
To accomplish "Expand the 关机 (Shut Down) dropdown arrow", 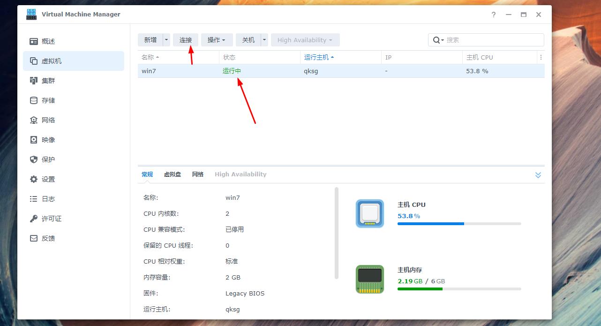I will [263, 40].
